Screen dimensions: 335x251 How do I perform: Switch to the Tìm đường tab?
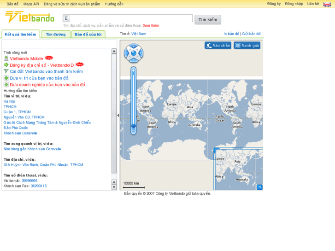56,34
